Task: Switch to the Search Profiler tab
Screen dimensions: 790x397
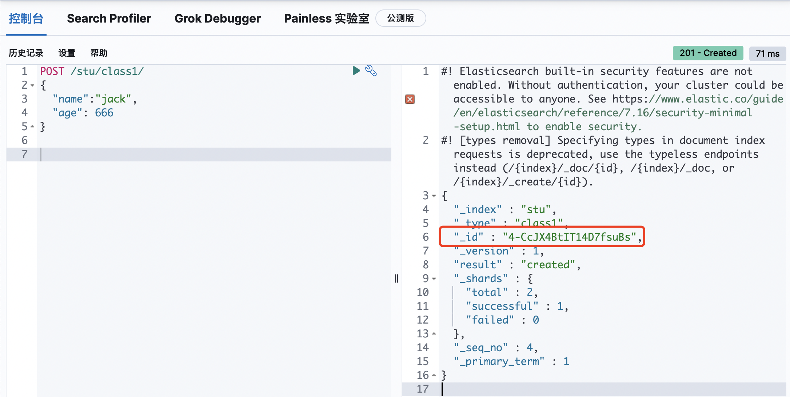Action: [x=109, y=19]
